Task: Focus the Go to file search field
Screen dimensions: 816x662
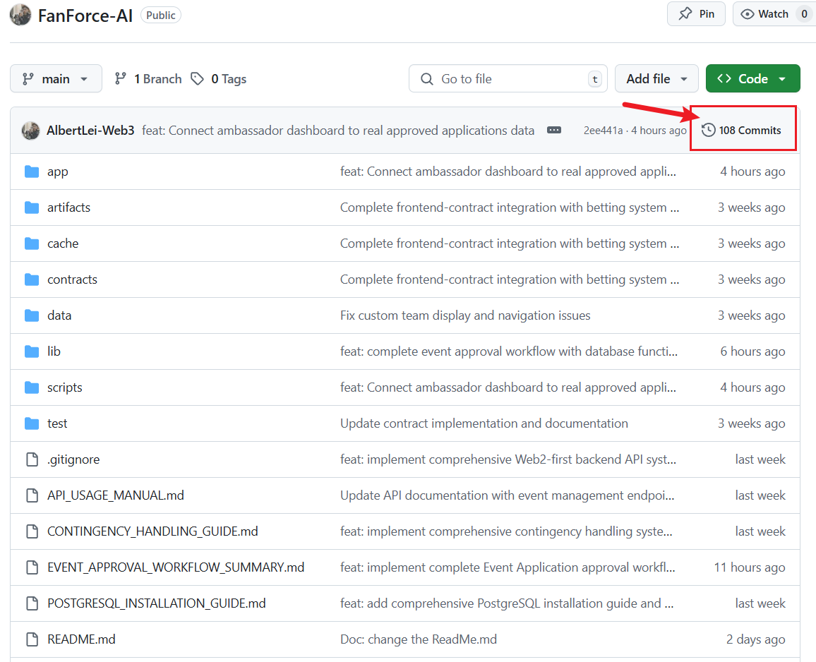Action: (x=508, y=78)
